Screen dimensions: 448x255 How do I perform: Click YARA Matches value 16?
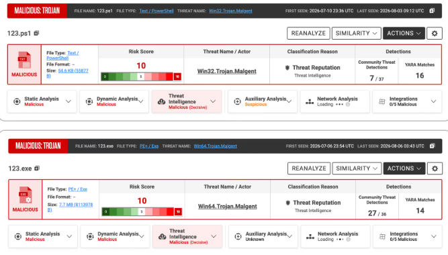(420, 76)
